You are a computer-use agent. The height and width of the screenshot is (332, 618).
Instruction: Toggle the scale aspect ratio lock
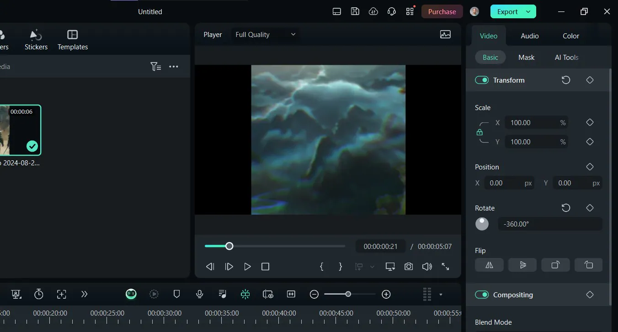pos(479,132)
